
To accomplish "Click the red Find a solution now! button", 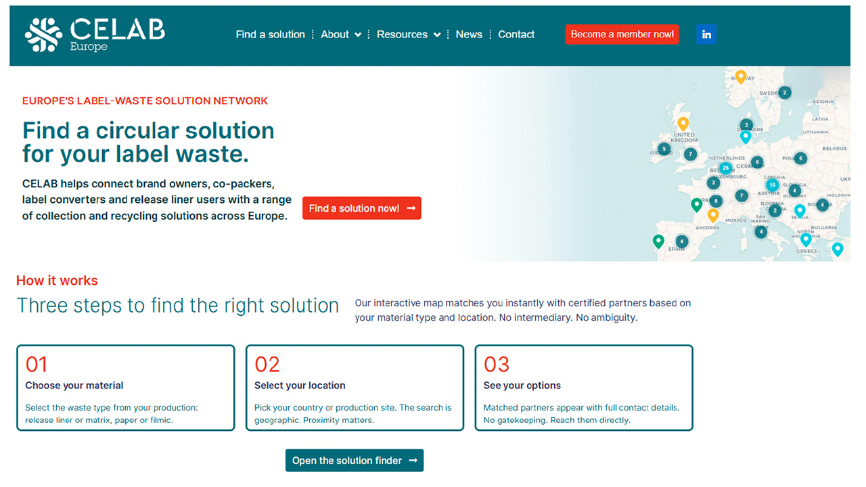I will tap(362, 208).
